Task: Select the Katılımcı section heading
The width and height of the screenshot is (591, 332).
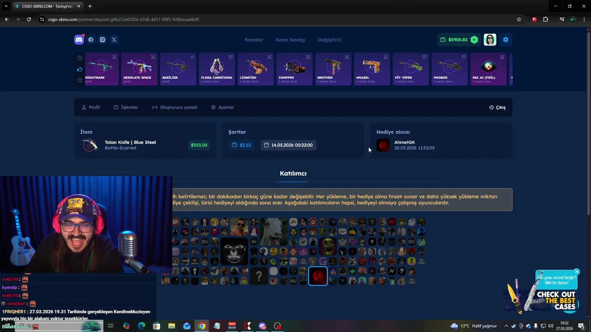Action: point(293,173)
